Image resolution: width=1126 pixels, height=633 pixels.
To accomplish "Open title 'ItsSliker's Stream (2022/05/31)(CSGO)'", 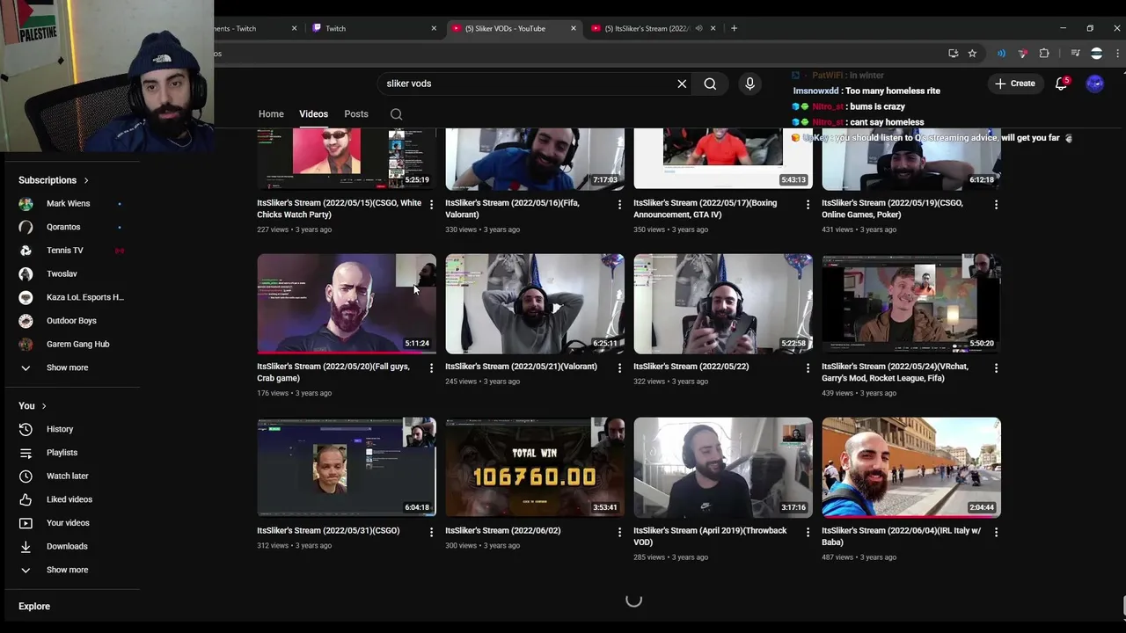I will (x=328, y=531).
